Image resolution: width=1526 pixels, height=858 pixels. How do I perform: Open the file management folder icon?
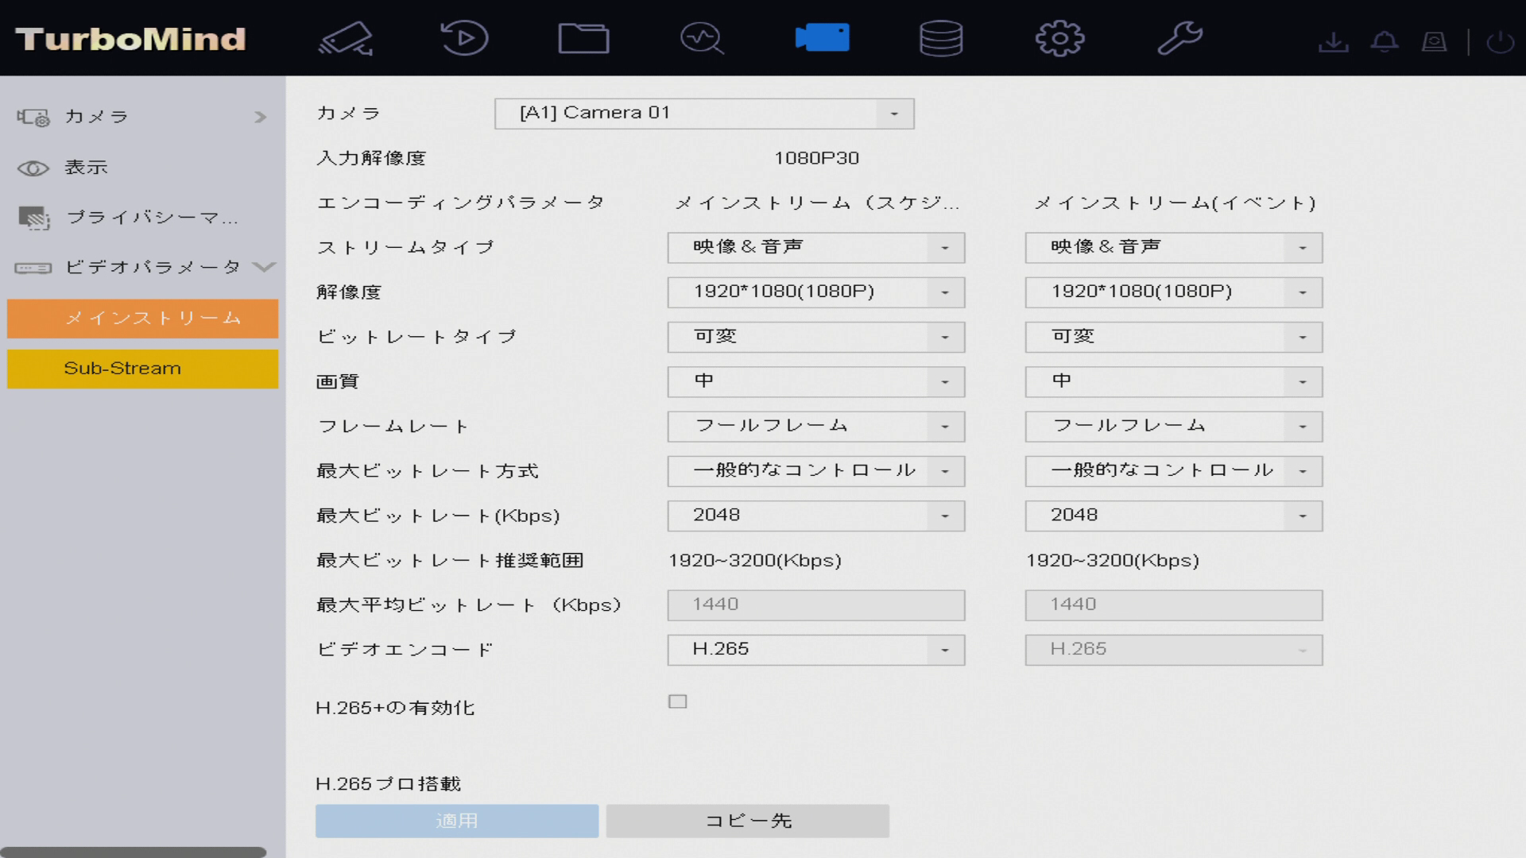click(583, 38)
